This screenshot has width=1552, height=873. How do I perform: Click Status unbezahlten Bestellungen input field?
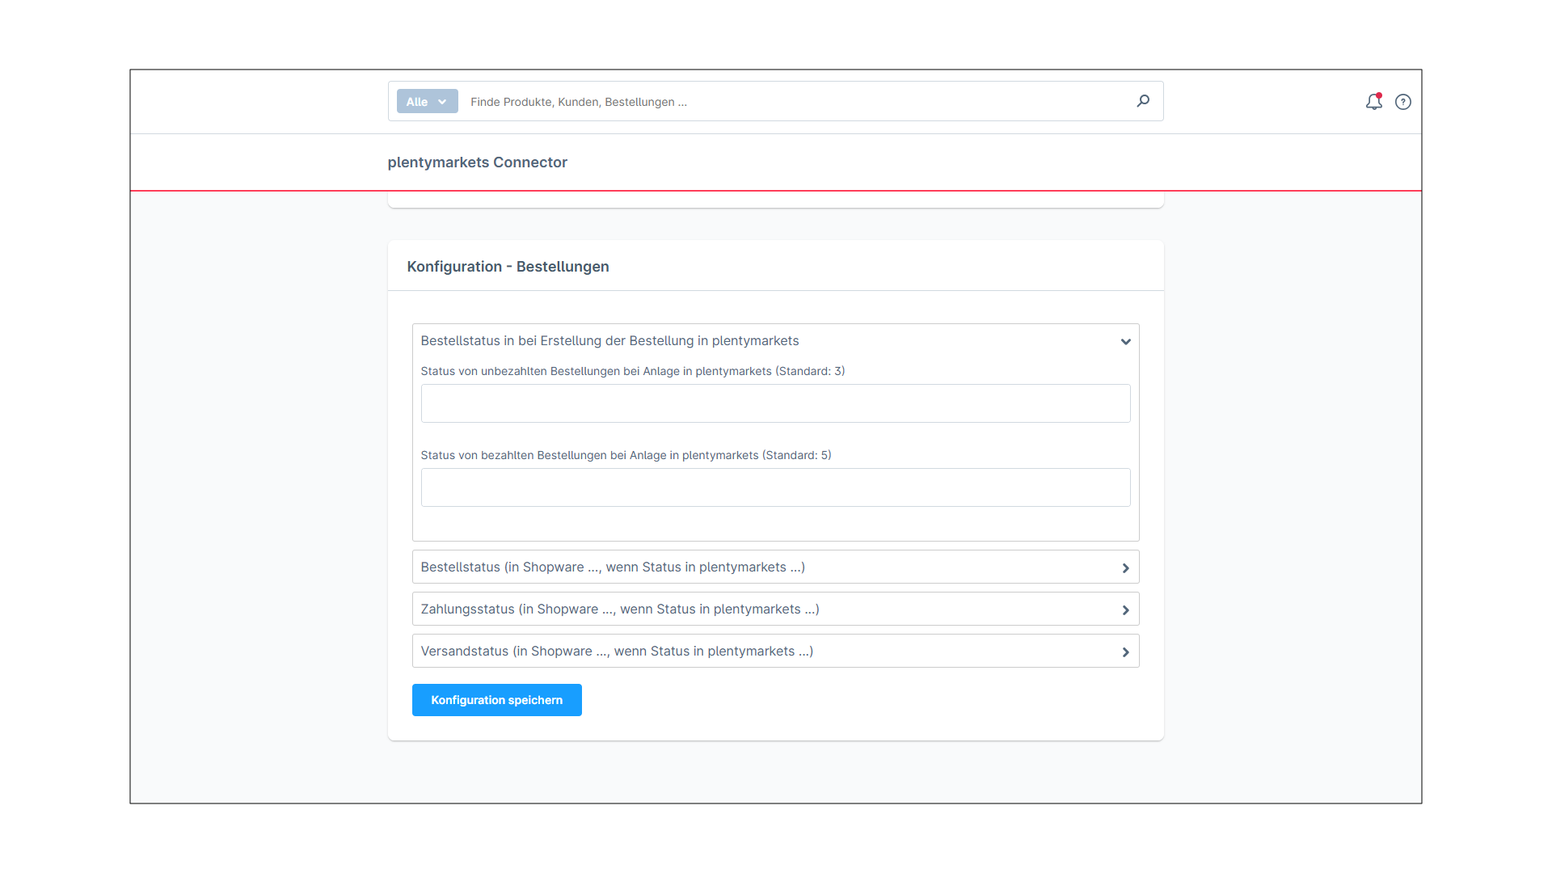point(776,402)
